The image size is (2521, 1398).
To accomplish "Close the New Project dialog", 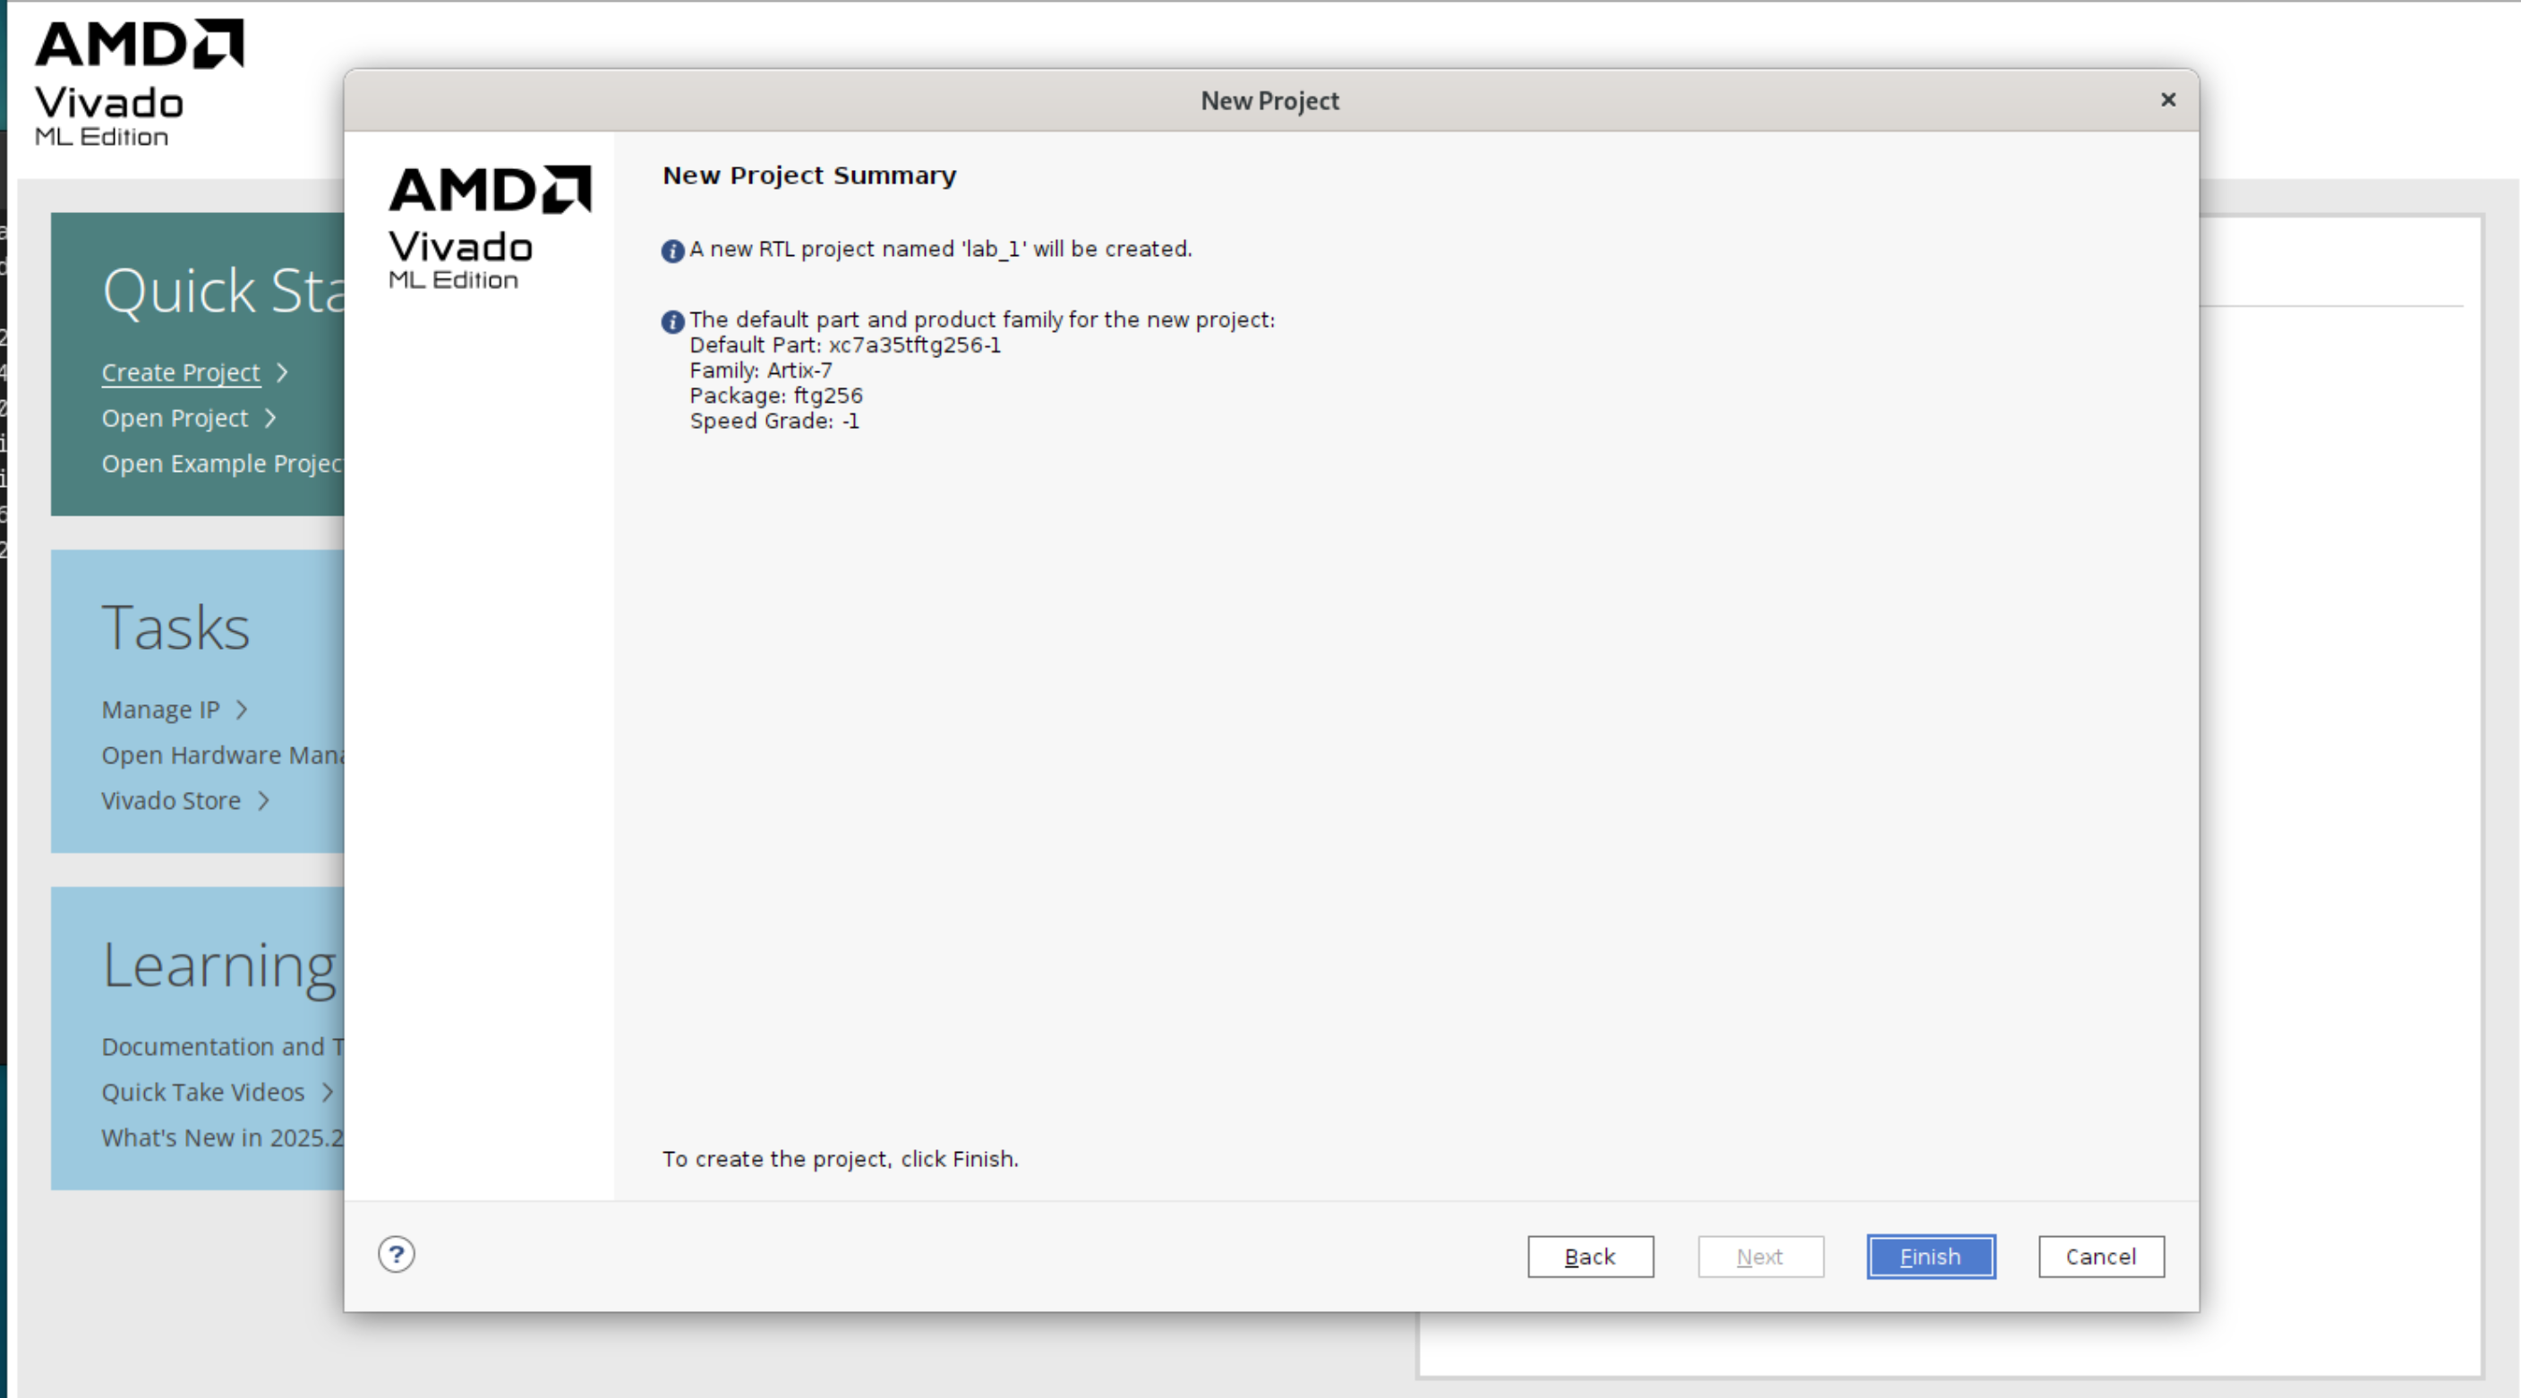I will (x=2167, y=99).
